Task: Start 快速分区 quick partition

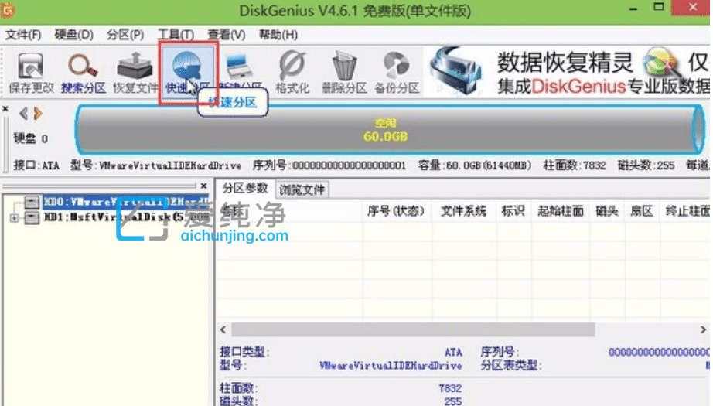Action: coord(188,73)
